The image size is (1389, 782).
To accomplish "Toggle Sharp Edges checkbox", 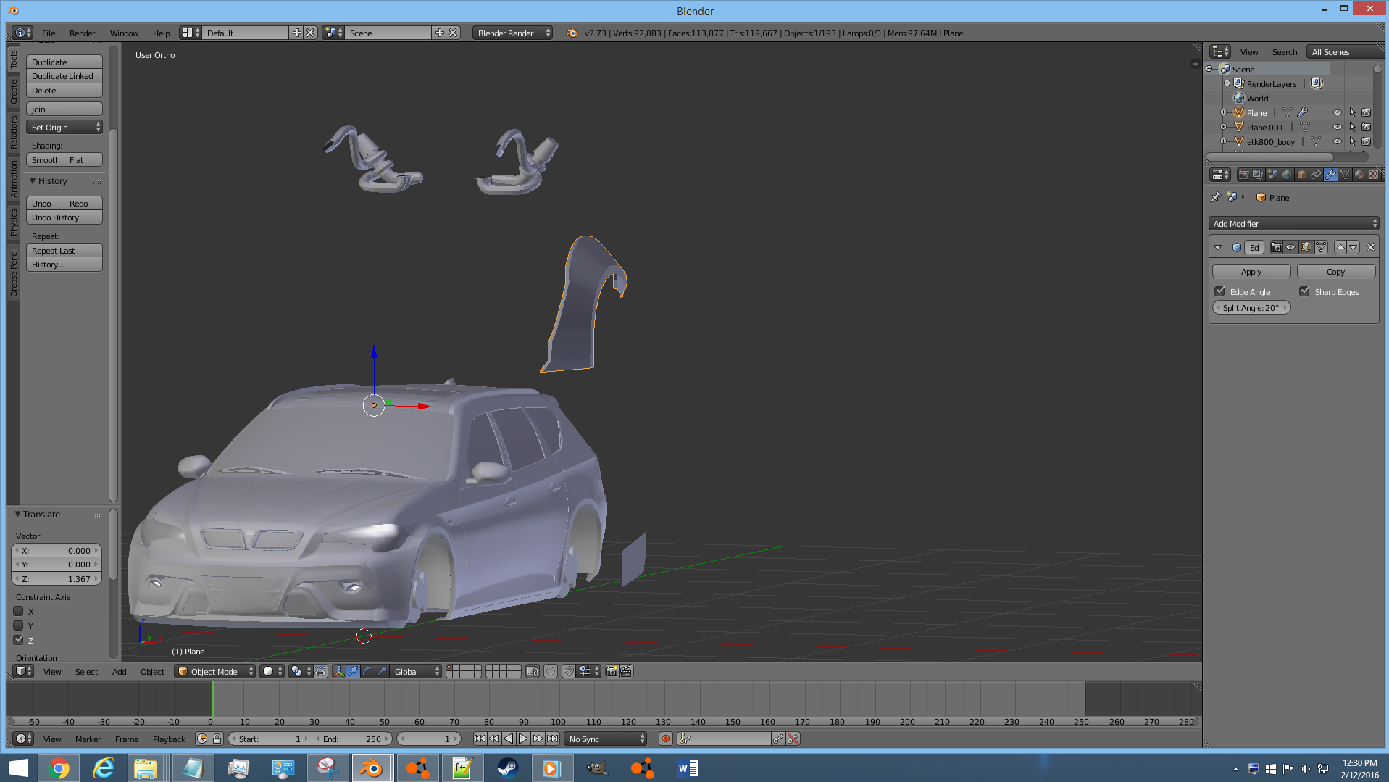I will pos(1304,291).
